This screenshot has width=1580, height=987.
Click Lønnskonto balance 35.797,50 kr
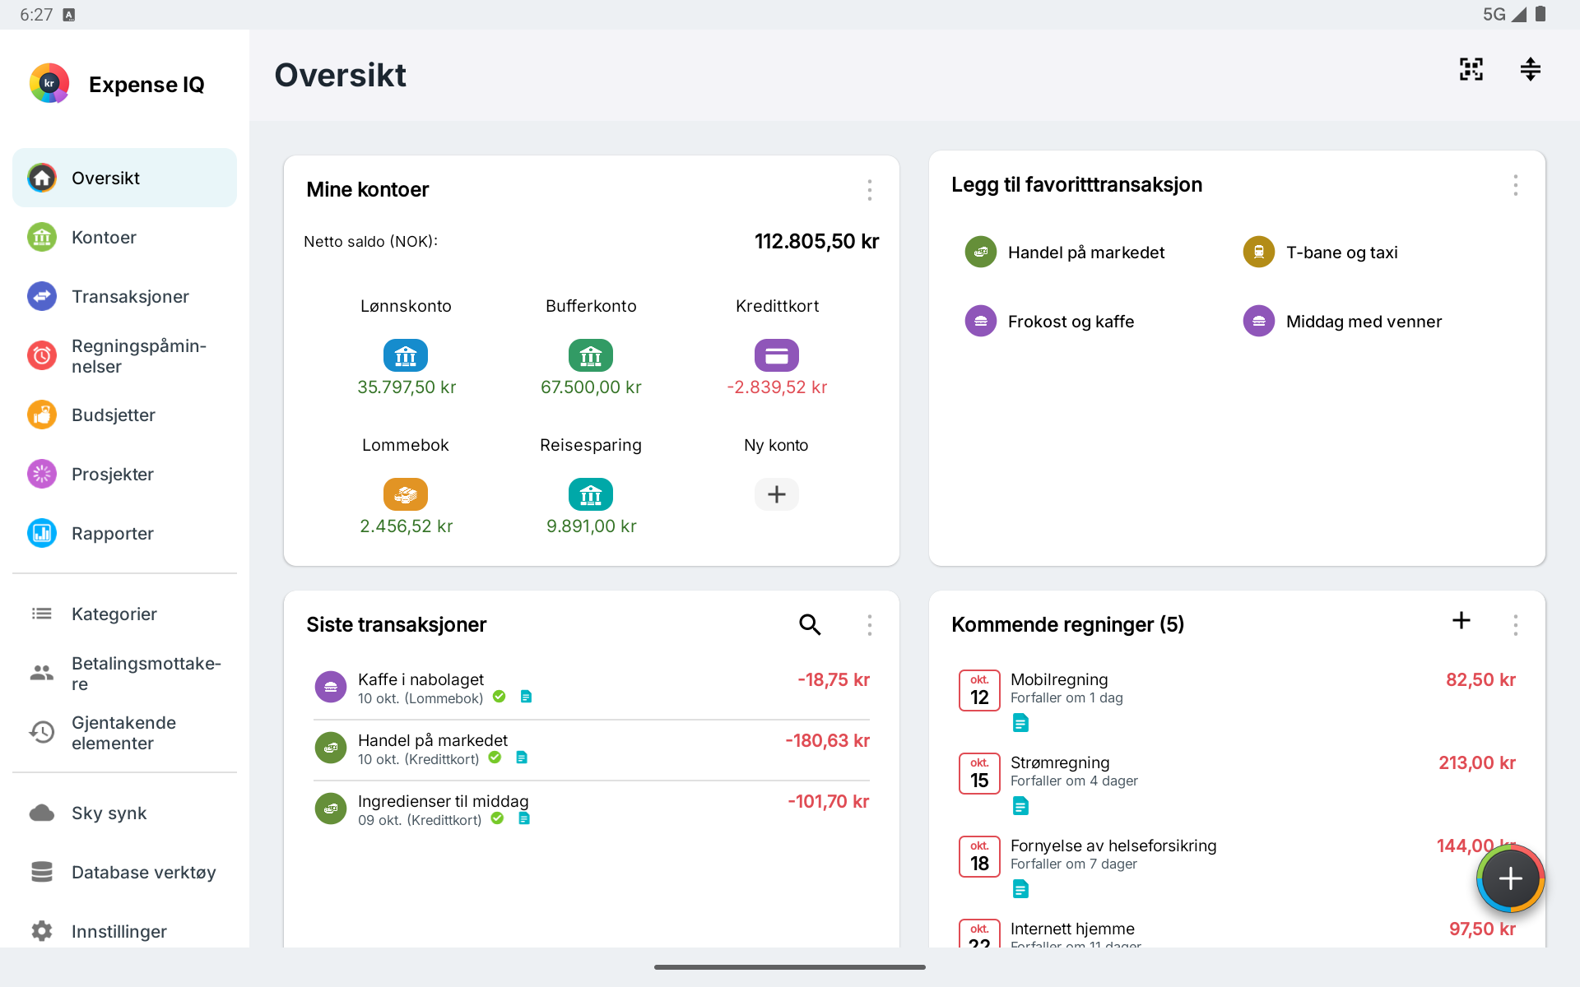pos(407,387)
